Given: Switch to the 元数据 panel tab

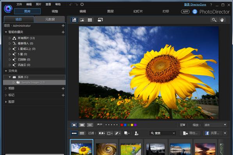Looking at the screenshot, I should pos(50,19).
